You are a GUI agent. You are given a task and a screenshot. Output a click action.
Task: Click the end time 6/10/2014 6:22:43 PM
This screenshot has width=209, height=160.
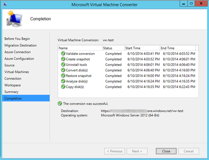click(x=179, y=87)
